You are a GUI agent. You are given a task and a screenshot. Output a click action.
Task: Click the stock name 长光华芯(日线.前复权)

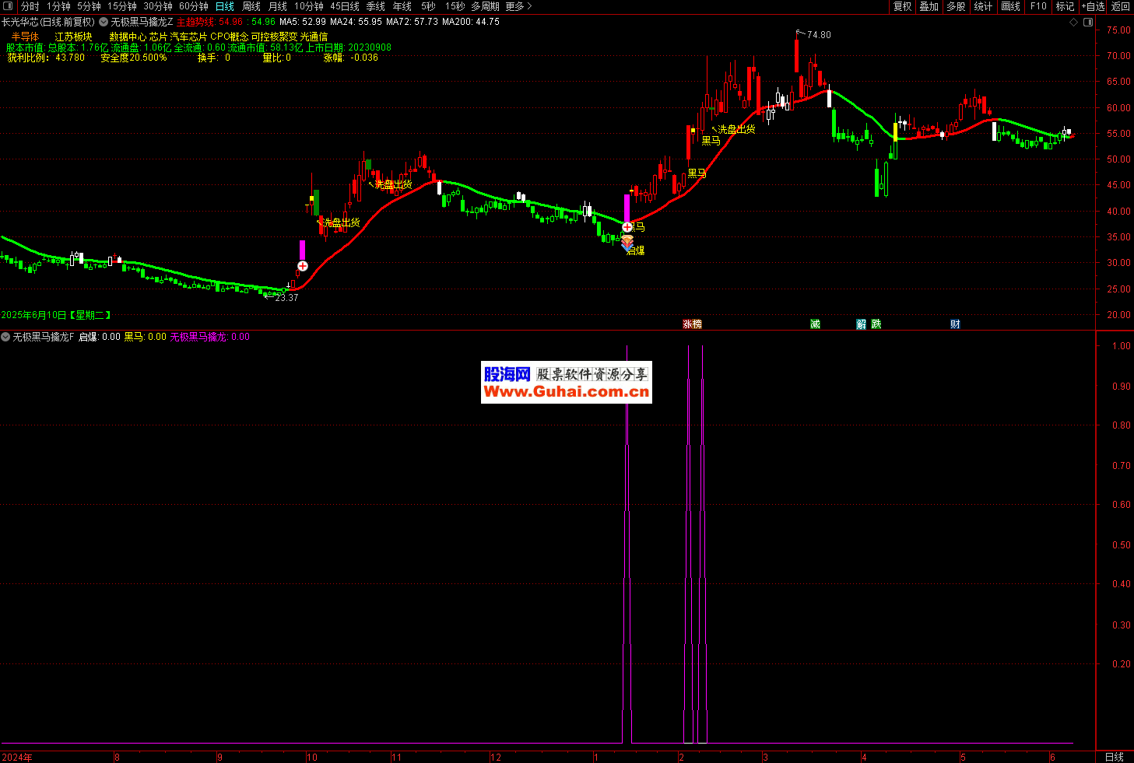[x=48, y=22]
